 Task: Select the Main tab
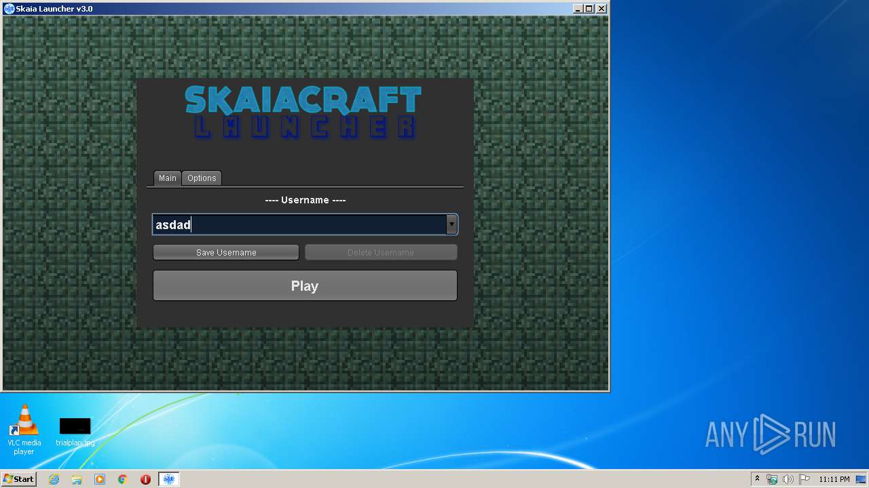[168, 178]
